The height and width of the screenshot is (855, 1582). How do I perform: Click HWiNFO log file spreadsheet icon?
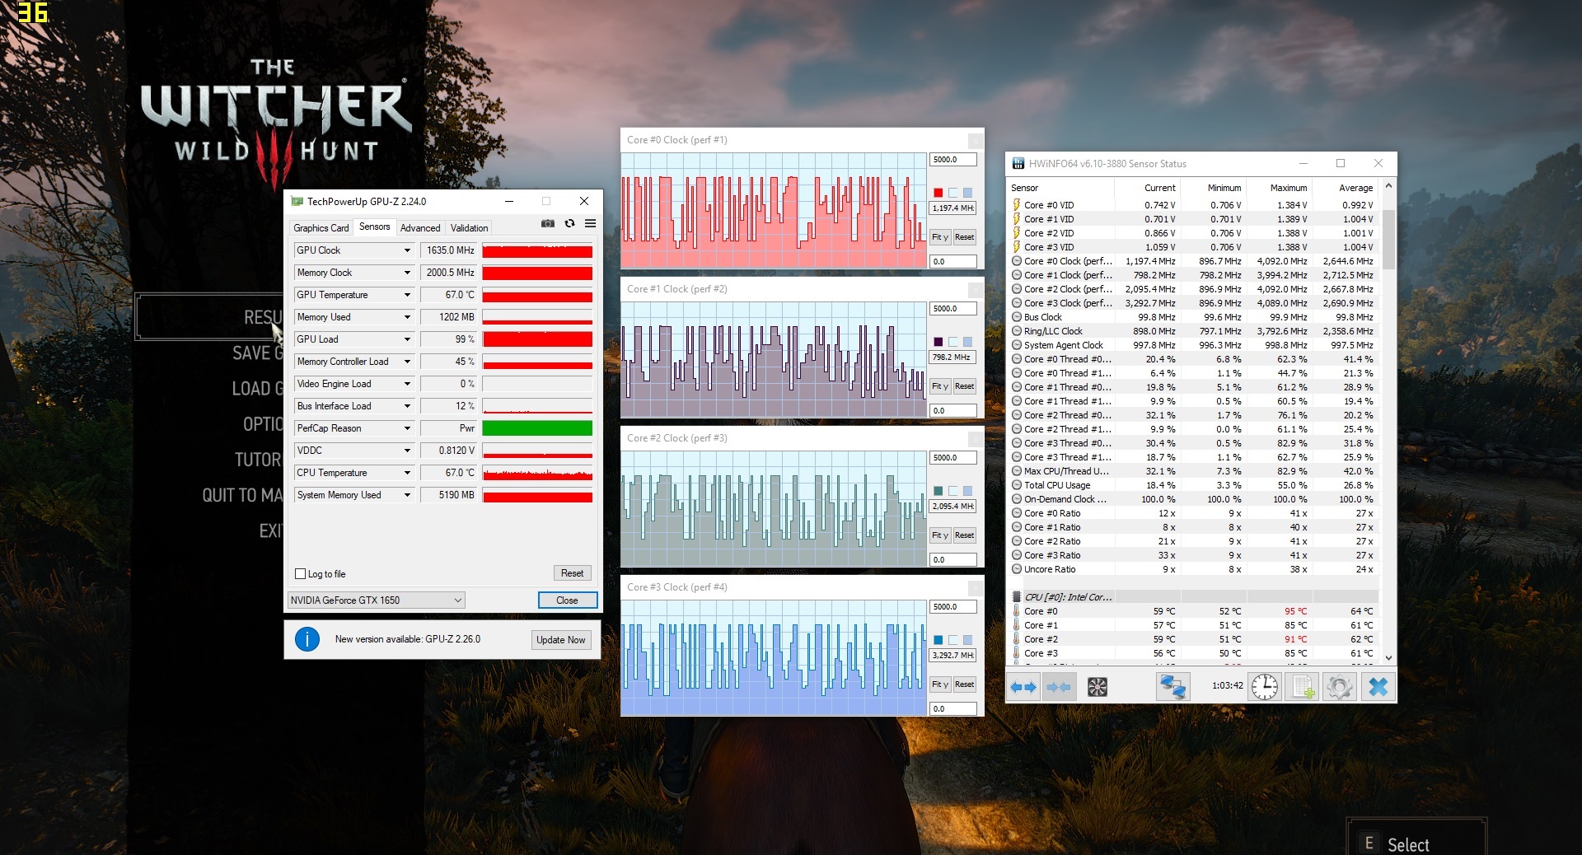1303,686
